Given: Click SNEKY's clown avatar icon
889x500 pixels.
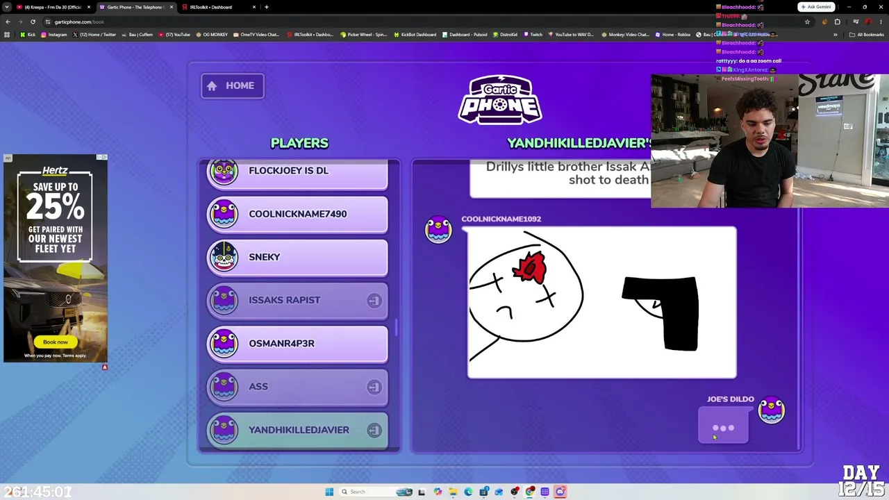Looking at the screenshot, I should tap(224, 257).
